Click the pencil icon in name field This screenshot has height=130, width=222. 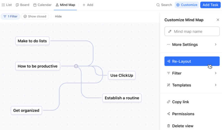coord(170,31)
